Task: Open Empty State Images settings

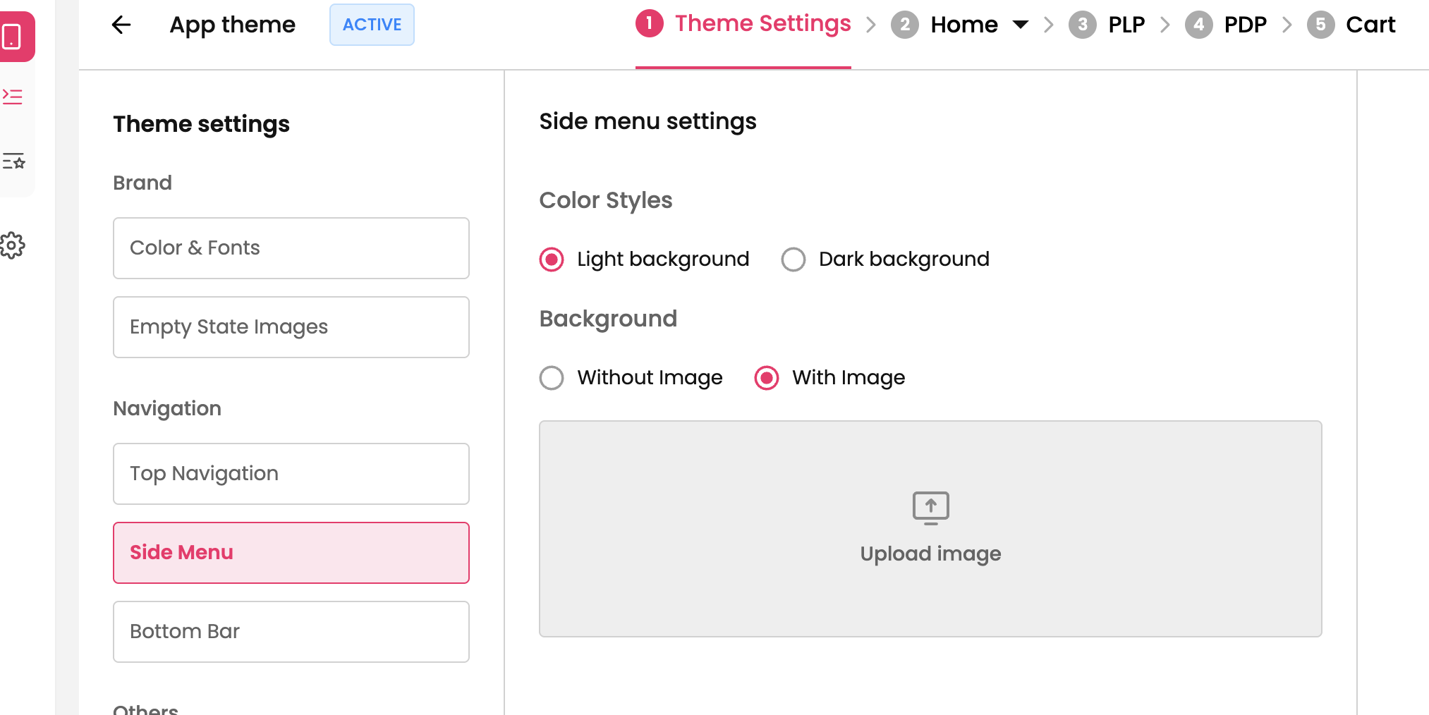Action: pyautogui.click(x=291, y=327)
